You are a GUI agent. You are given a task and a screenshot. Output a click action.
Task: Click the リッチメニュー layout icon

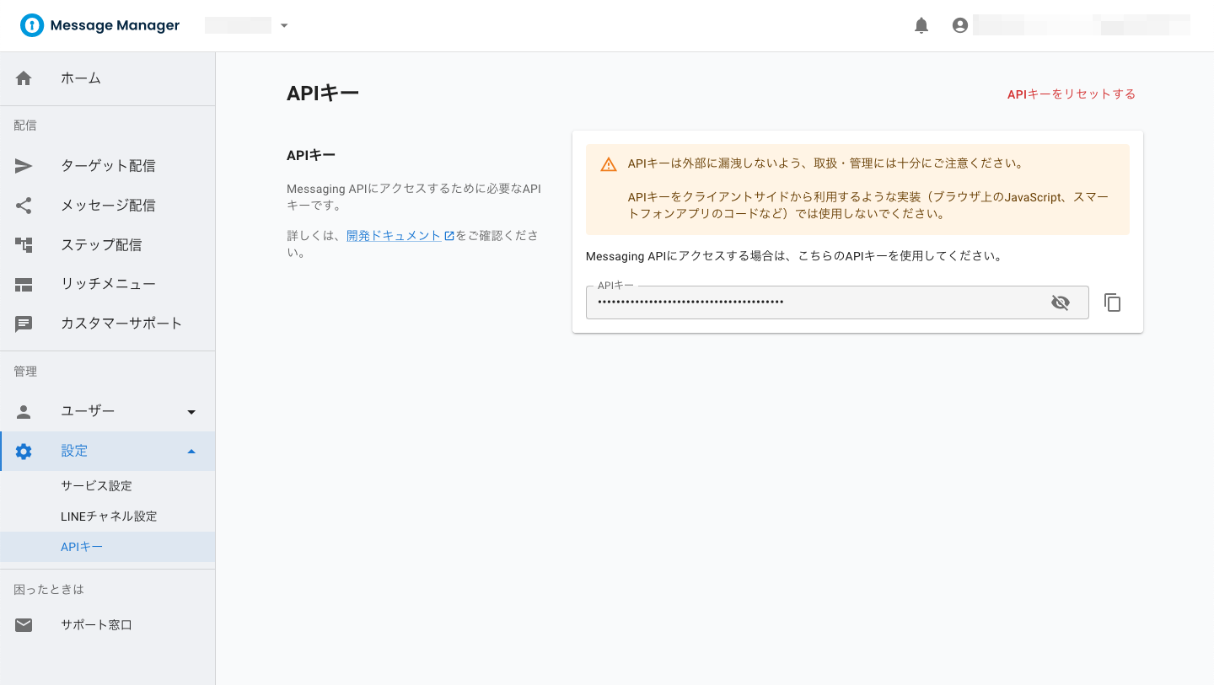pos(24,285)
